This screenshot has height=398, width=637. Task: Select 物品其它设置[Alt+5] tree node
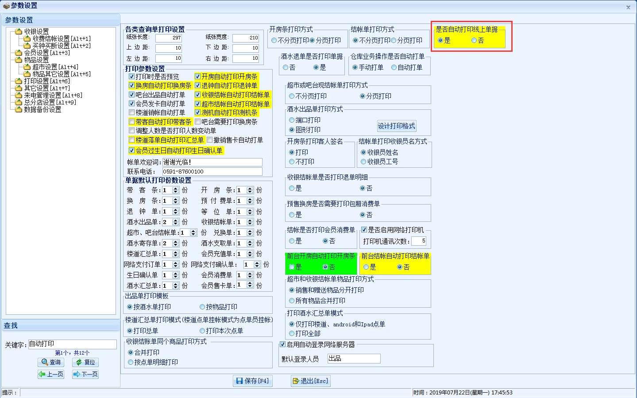click(x=62, y=74)
